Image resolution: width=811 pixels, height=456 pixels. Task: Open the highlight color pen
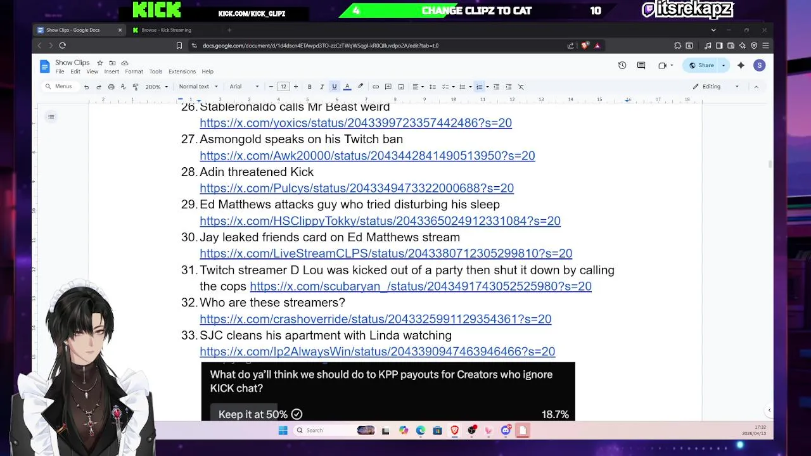[x=361, y=87]
